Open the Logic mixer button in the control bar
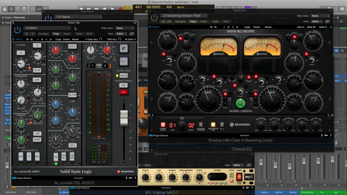 [x=39, y=9]
